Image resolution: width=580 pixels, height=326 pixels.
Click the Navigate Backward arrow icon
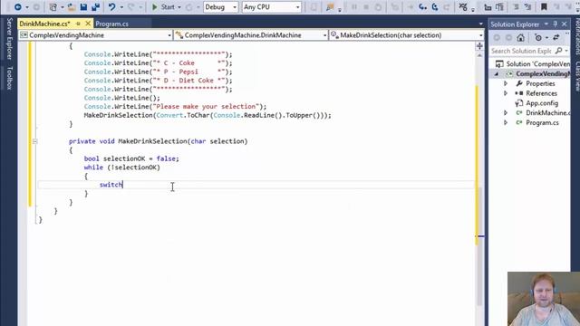(x=17, y=7)
